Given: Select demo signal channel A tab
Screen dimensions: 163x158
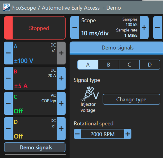Looking at the screenshot, I should 88,65.
